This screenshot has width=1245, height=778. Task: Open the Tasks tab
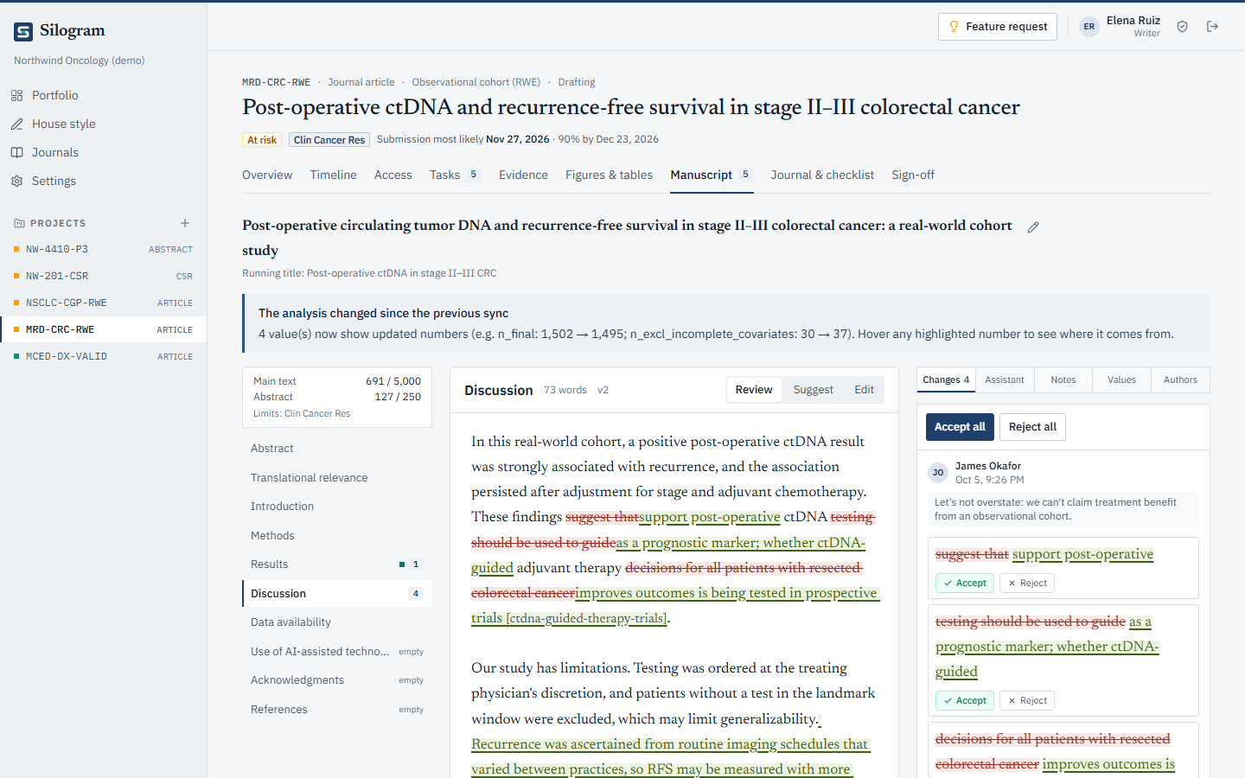pyautogui.click(x=455, y=175)
